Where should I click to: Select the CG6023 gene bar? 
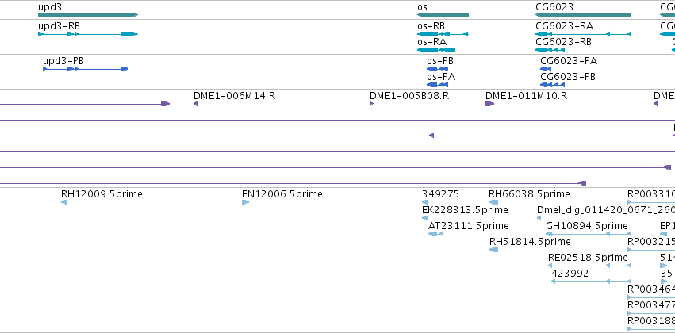(x=583, y=15)
